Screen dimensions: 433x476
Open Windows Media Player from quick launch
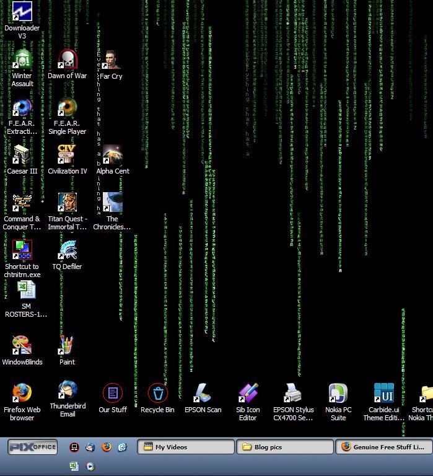click(x=90, y=466)
